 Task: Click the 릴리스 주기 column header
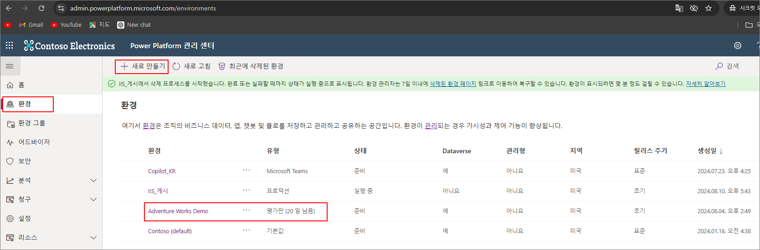point(651,151)
